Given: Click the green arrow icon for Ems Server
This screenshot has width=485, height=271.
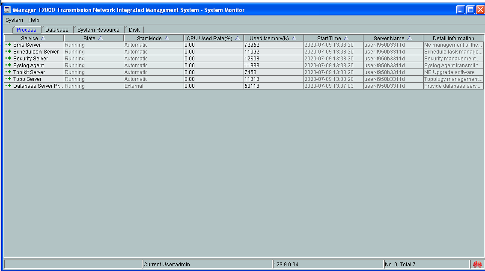Looking at the screenshot, I should click(x=9, y=45).
